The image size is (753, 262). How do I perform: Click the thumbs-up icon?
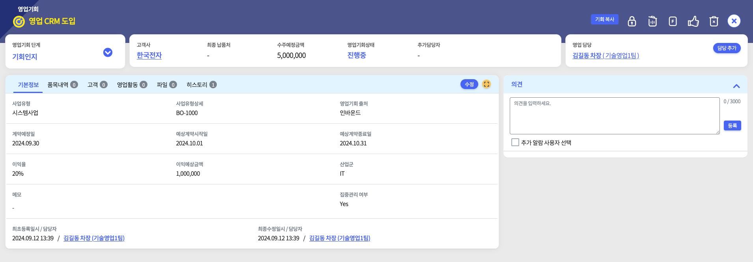[693, 21]
